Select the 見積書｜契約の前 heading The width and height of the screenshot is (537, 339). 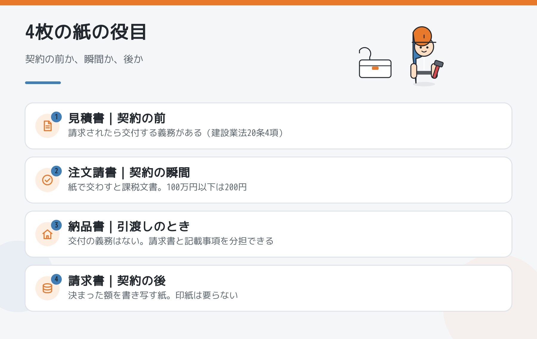pos(117,118)
